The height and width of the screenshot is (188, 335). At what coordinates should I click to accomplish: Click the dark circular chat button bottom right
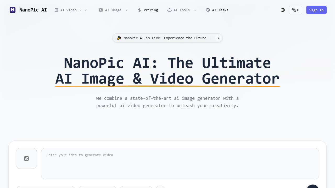coord(313,186)
